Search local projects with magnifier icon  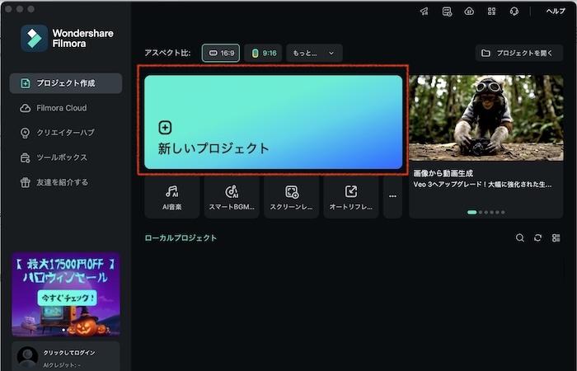tap(519, 237)
